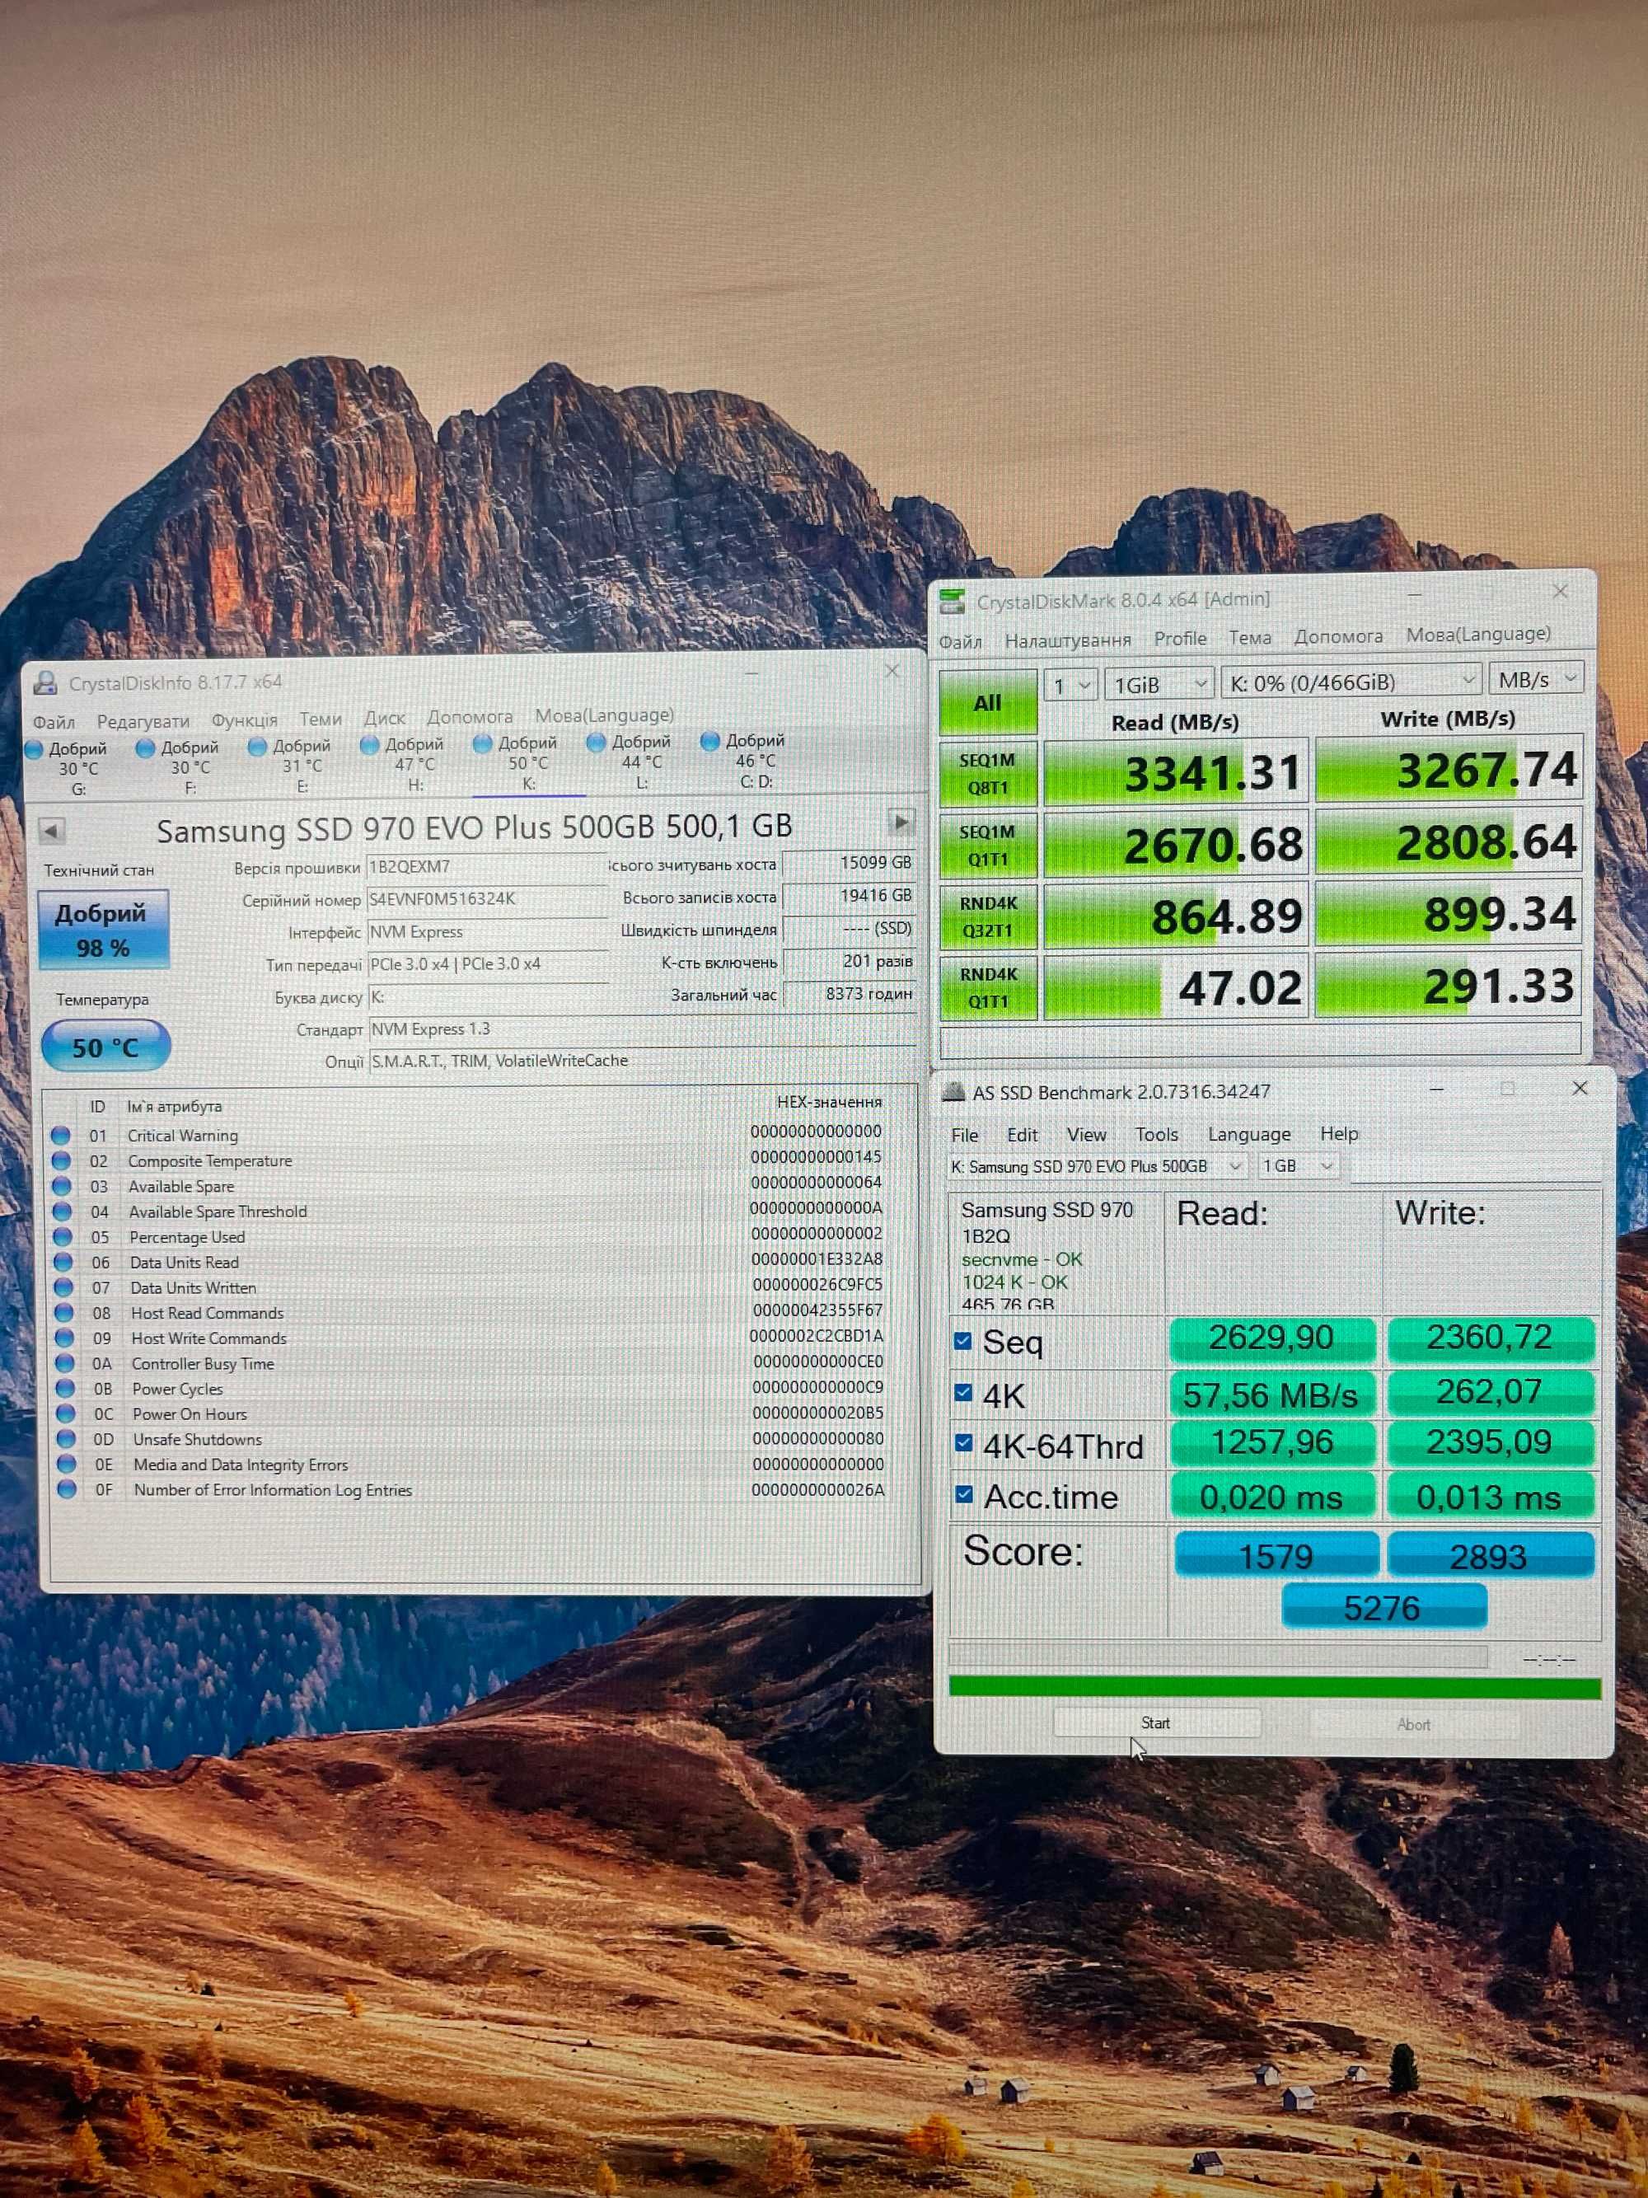
Task: Open View menu in AS SSD Benchmark
Action: coord(1086,1134)
